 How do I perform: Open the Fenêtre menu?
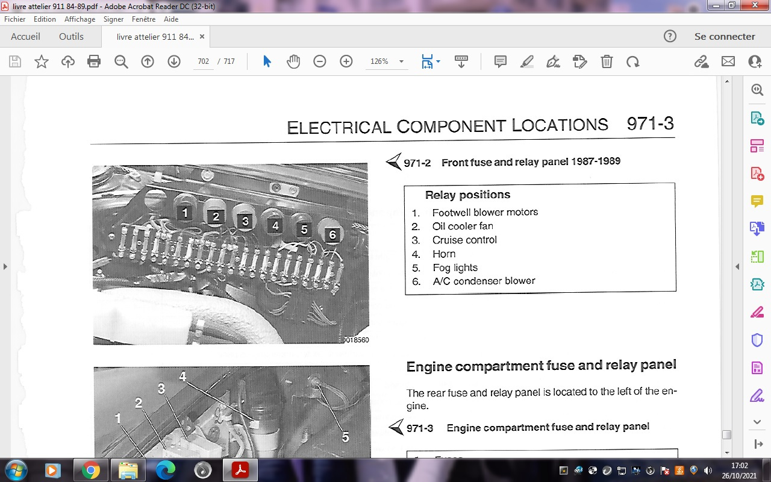click(x=143, y=19)
